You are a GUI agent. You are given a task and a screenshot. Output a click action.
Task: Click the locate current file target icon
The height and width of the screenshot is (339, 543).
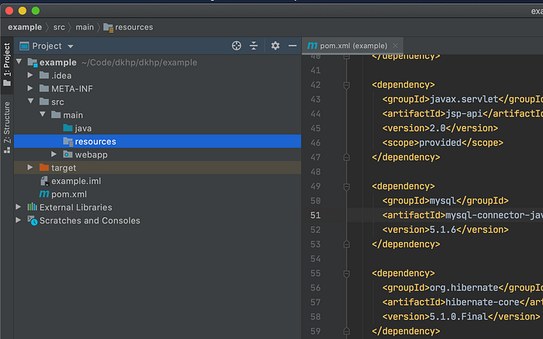point(237,47)
